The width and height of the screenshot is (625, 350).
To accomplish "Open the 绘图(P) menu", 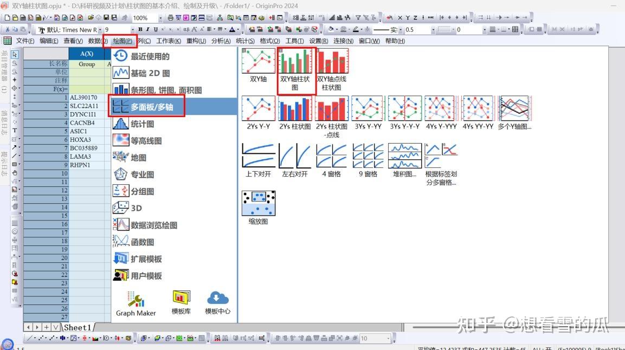I will point(123,41).
